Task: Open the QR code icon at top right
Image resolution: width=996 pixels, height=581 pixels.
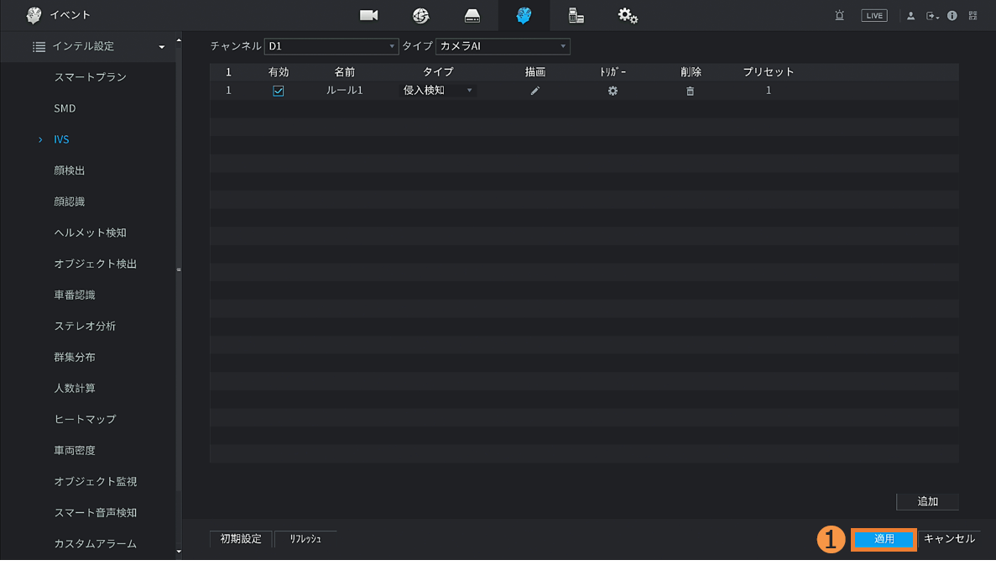Action: point(973,15)
